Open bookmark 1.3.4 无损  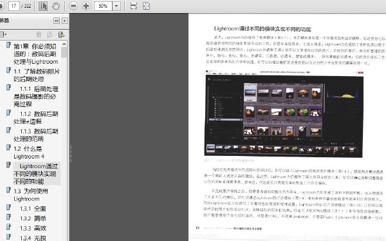(x=33, y=238)
